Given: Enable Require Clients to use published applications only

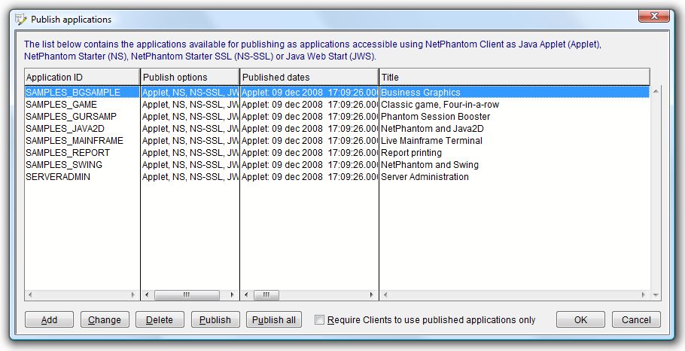Looking at the screenshot, I should point(320,320).
